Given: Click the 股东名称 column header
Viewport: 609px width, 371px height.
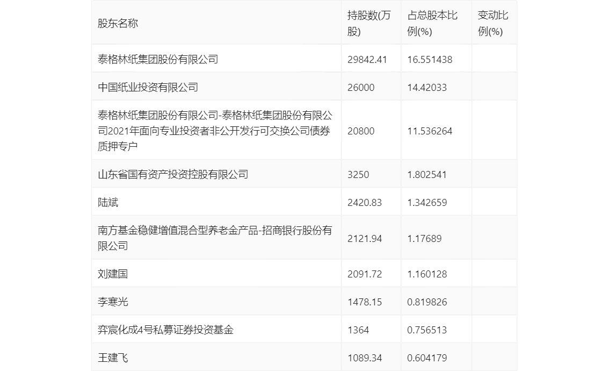Looking at the screenshot, I should click(114, 22).
